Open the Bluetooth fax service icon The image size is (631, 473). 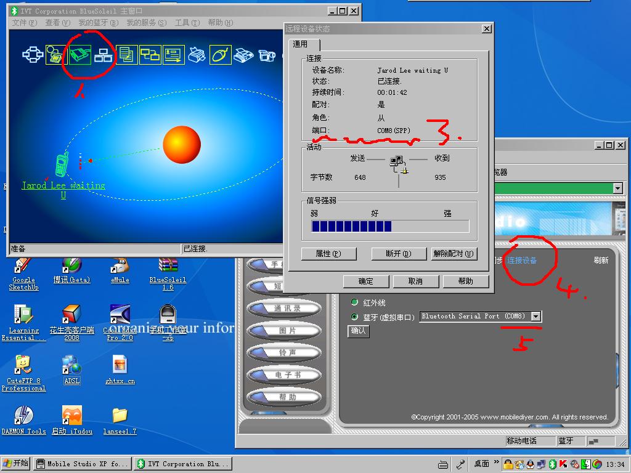pos(244,55)
